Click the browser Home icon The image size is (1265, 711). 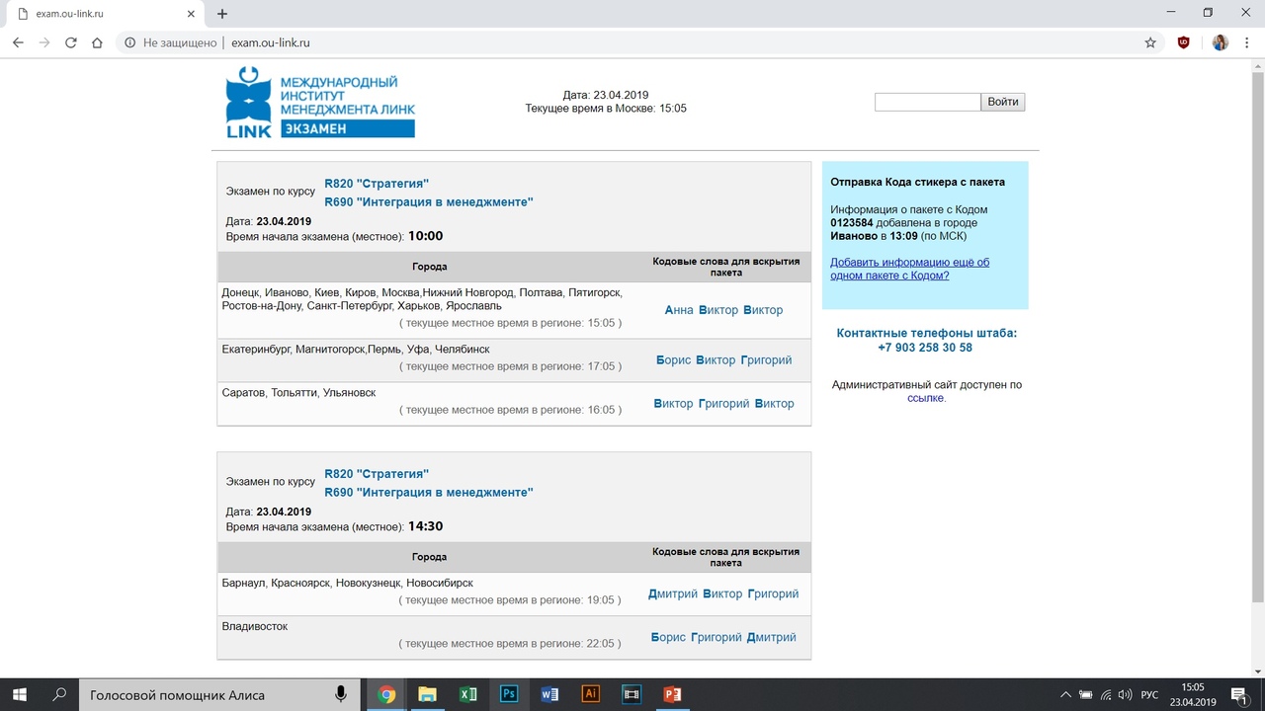tap(97, 42)
